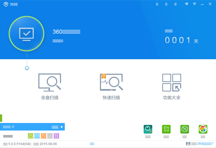Toggle the blue swirl engine icon
Viewport: 216px width, 148px height.
click(x=37, y=136)
